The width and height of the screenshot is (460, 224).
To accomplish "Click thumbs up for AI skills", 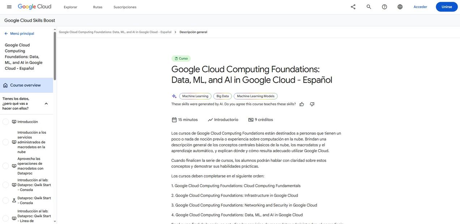I will point(302,104).
